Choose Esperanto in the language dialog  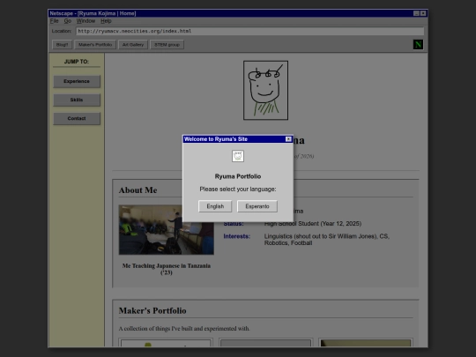[257, 206]
